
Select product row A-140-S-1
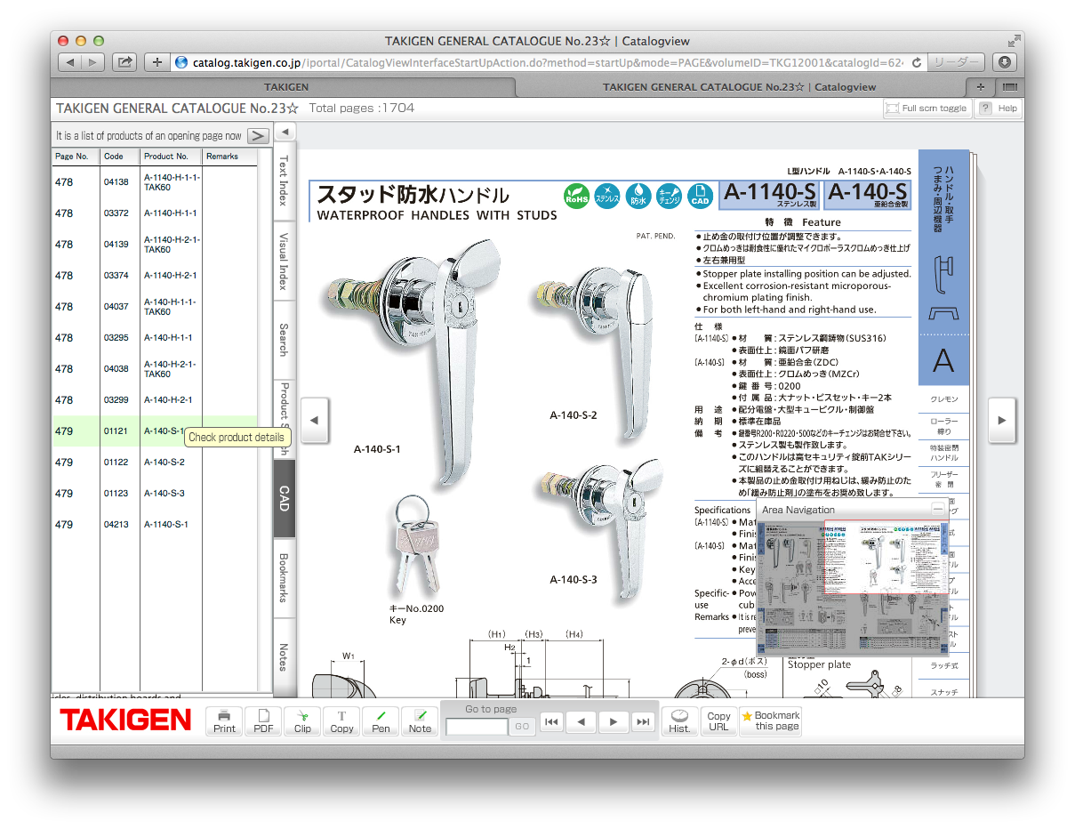(155, 431)
